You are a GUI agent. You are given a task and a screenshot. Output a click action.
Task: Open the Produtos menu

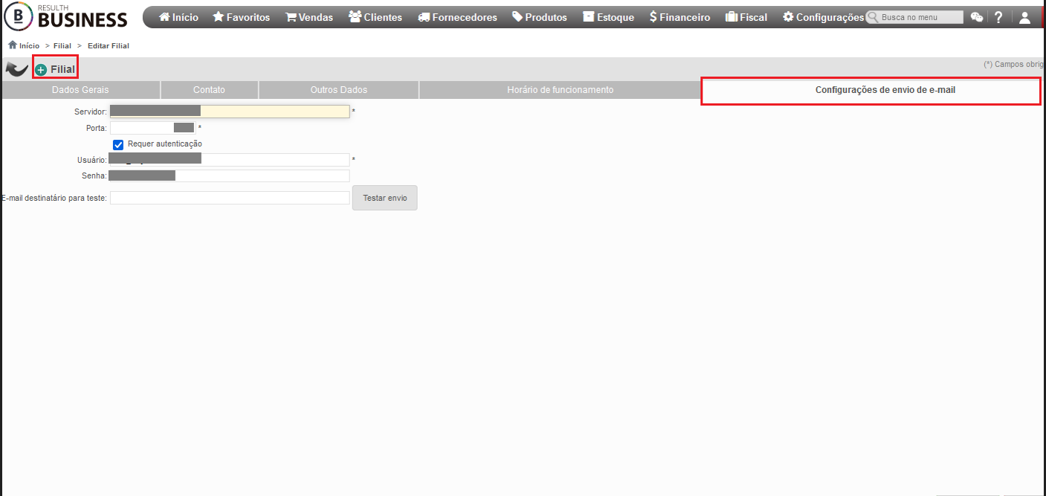(540, 17)
